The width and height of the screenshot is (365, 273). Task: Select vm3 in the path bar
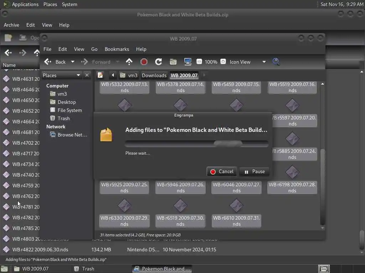point(129,75)
